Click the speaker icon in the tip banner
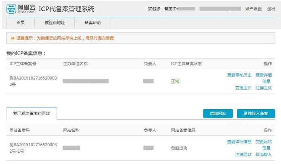 click(12, 38)
